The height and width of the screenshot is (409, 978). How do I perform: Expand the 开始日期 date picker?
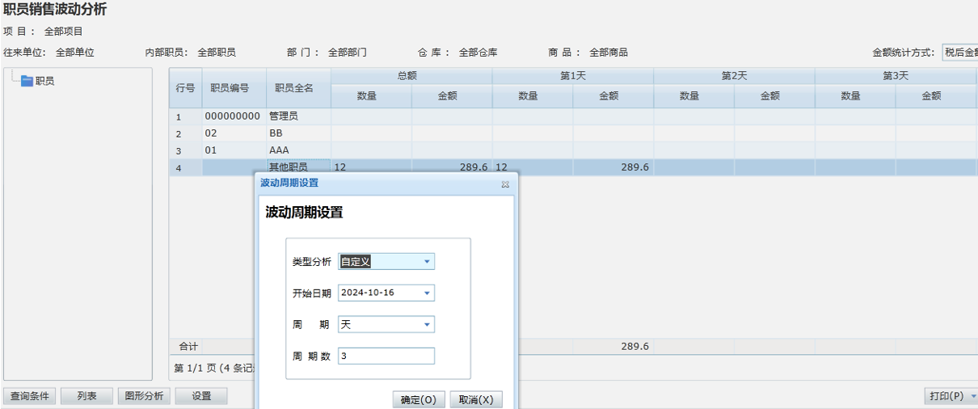coord(428,293)
